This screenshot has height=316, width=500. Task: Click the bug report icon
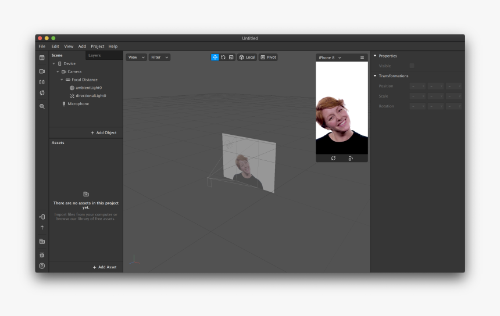42,255
